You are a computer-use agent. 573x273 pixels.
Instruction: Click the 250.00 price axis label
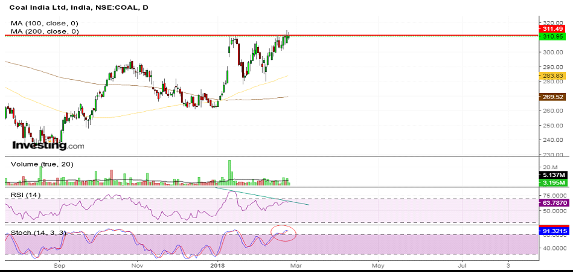tap(552, 126)
